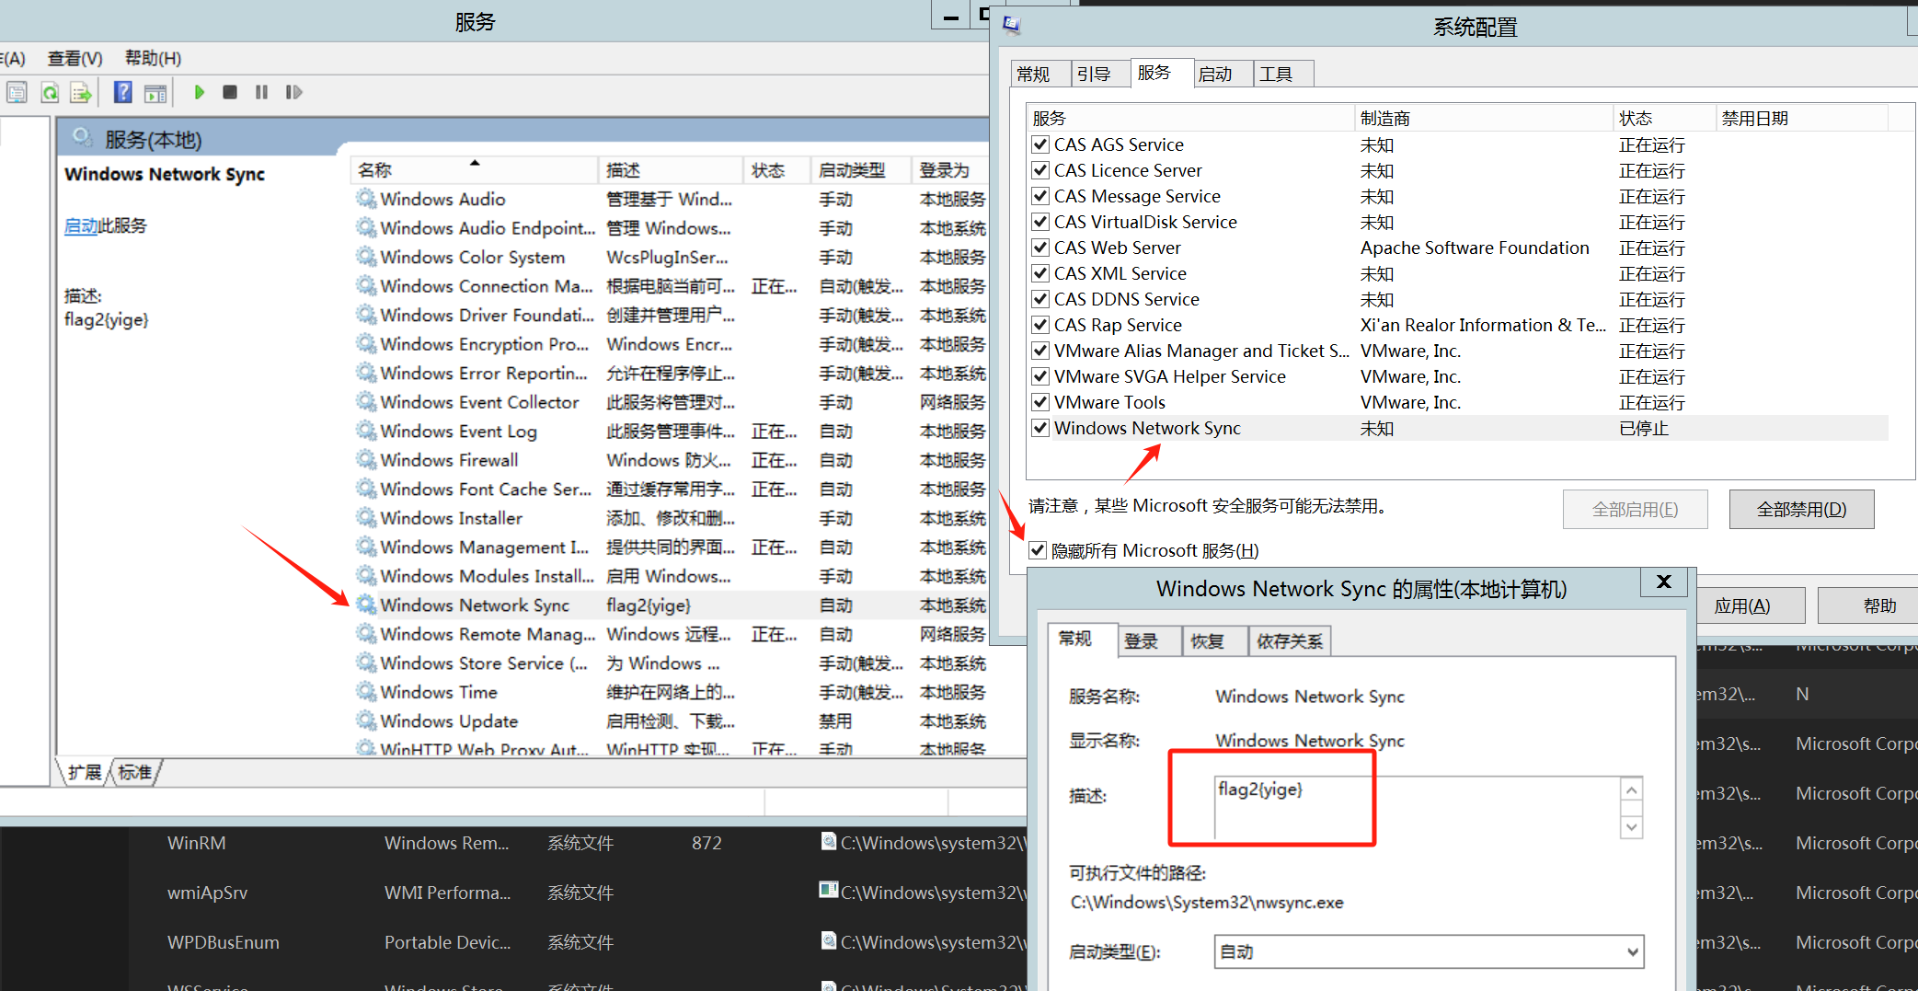Image resolution: width=1918 pixels, height=991 pixels.
Task: Click the blue Help question mark icon
Action: [122, 92]
